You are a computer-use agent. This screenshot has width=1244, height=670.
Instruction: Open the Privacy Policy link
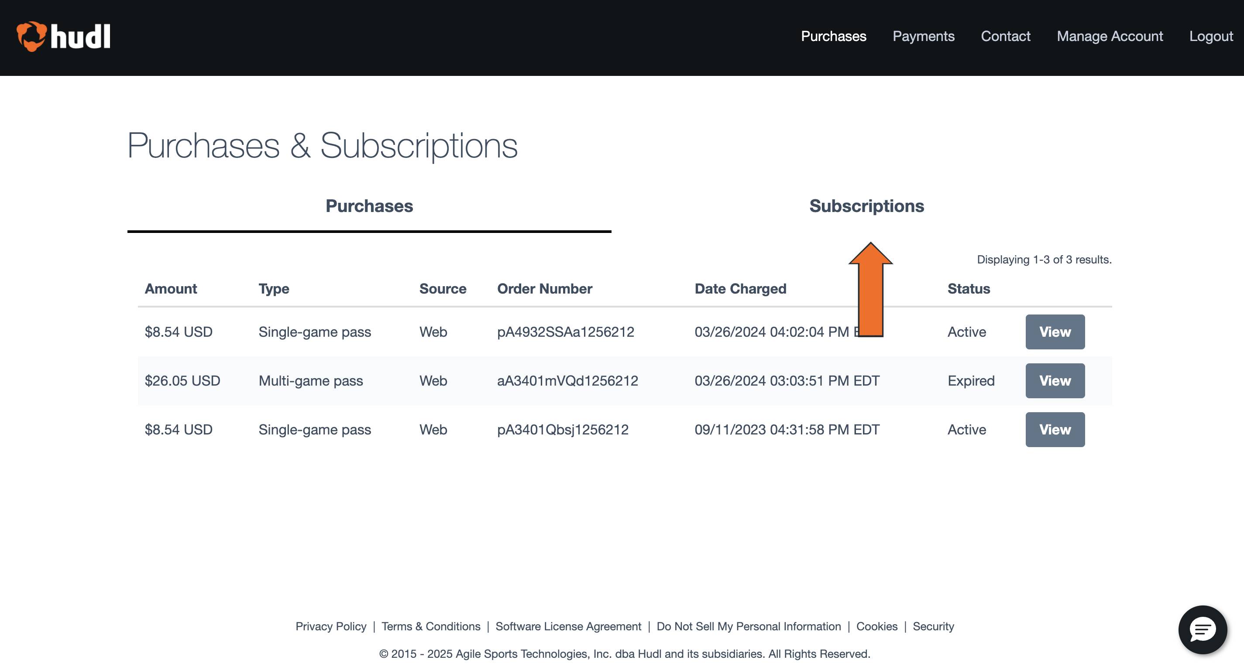(331, 626)
